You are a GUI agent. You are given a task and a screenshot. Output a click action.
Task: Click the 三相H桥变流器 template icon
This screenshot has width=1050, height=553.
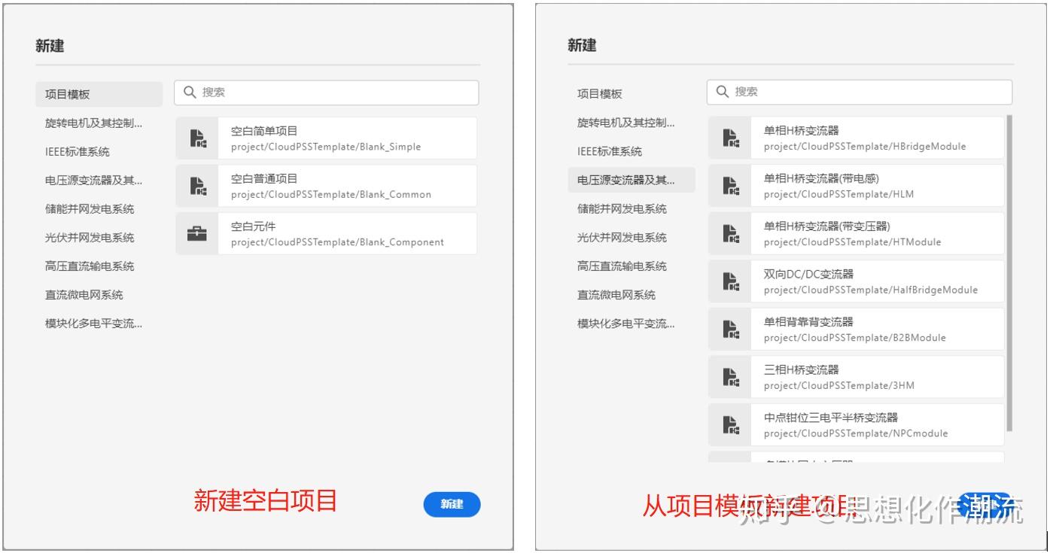(x=729, y=376)
